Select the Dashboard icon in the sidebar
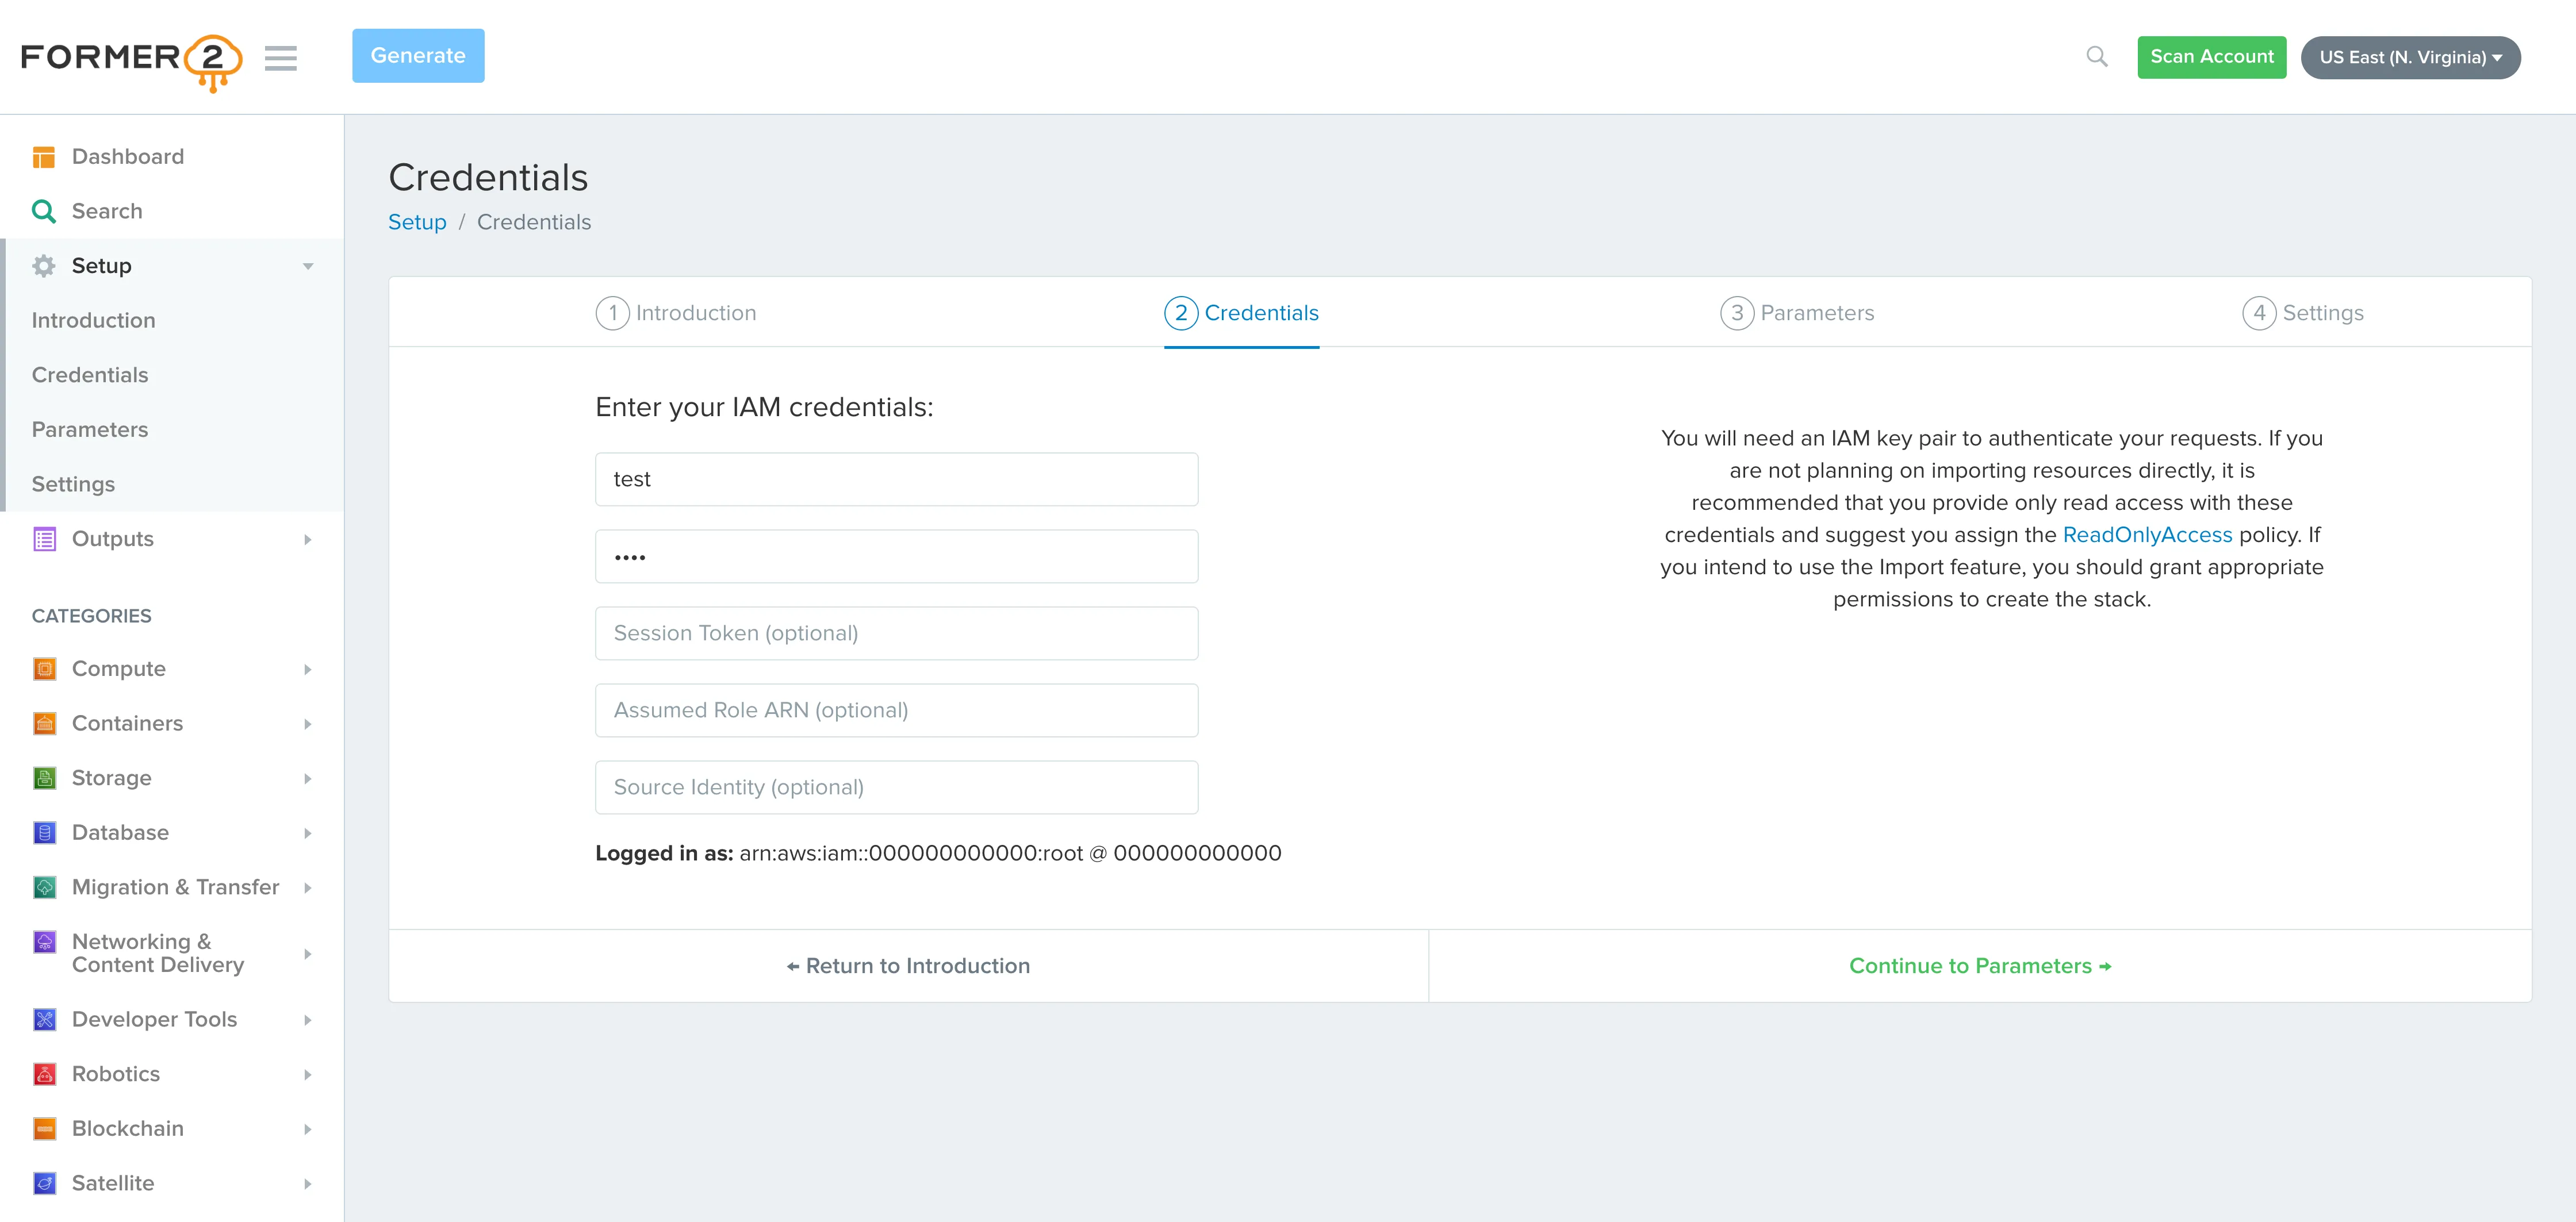 44,156
